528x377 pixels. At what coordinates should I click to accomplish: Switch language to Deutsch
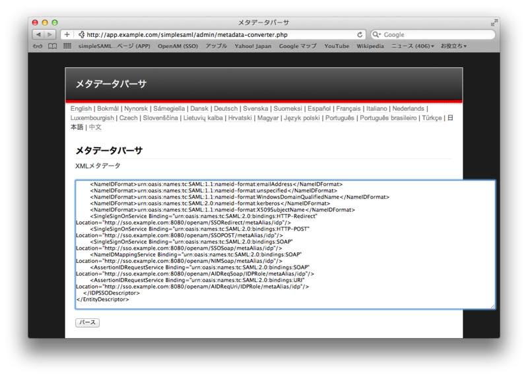(226, 109)
